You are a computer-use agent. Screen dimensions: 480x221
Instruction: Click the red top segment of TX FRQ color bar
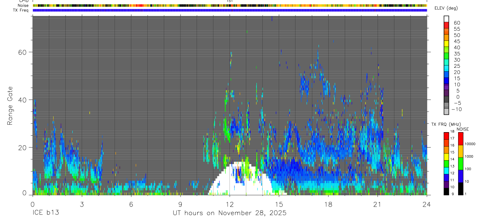point(446,136)
